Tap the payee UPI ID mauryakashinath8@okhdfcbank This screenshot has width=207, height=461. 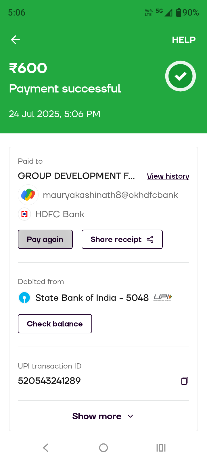click(x=110, y=195)
